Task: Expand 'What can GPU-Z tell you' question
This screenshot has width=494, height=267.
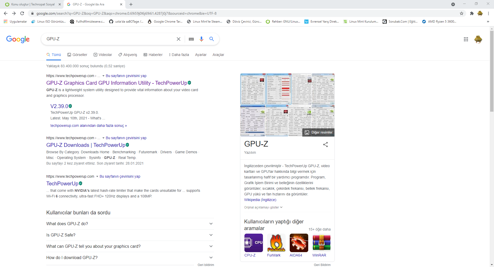Action: (130, 246)
